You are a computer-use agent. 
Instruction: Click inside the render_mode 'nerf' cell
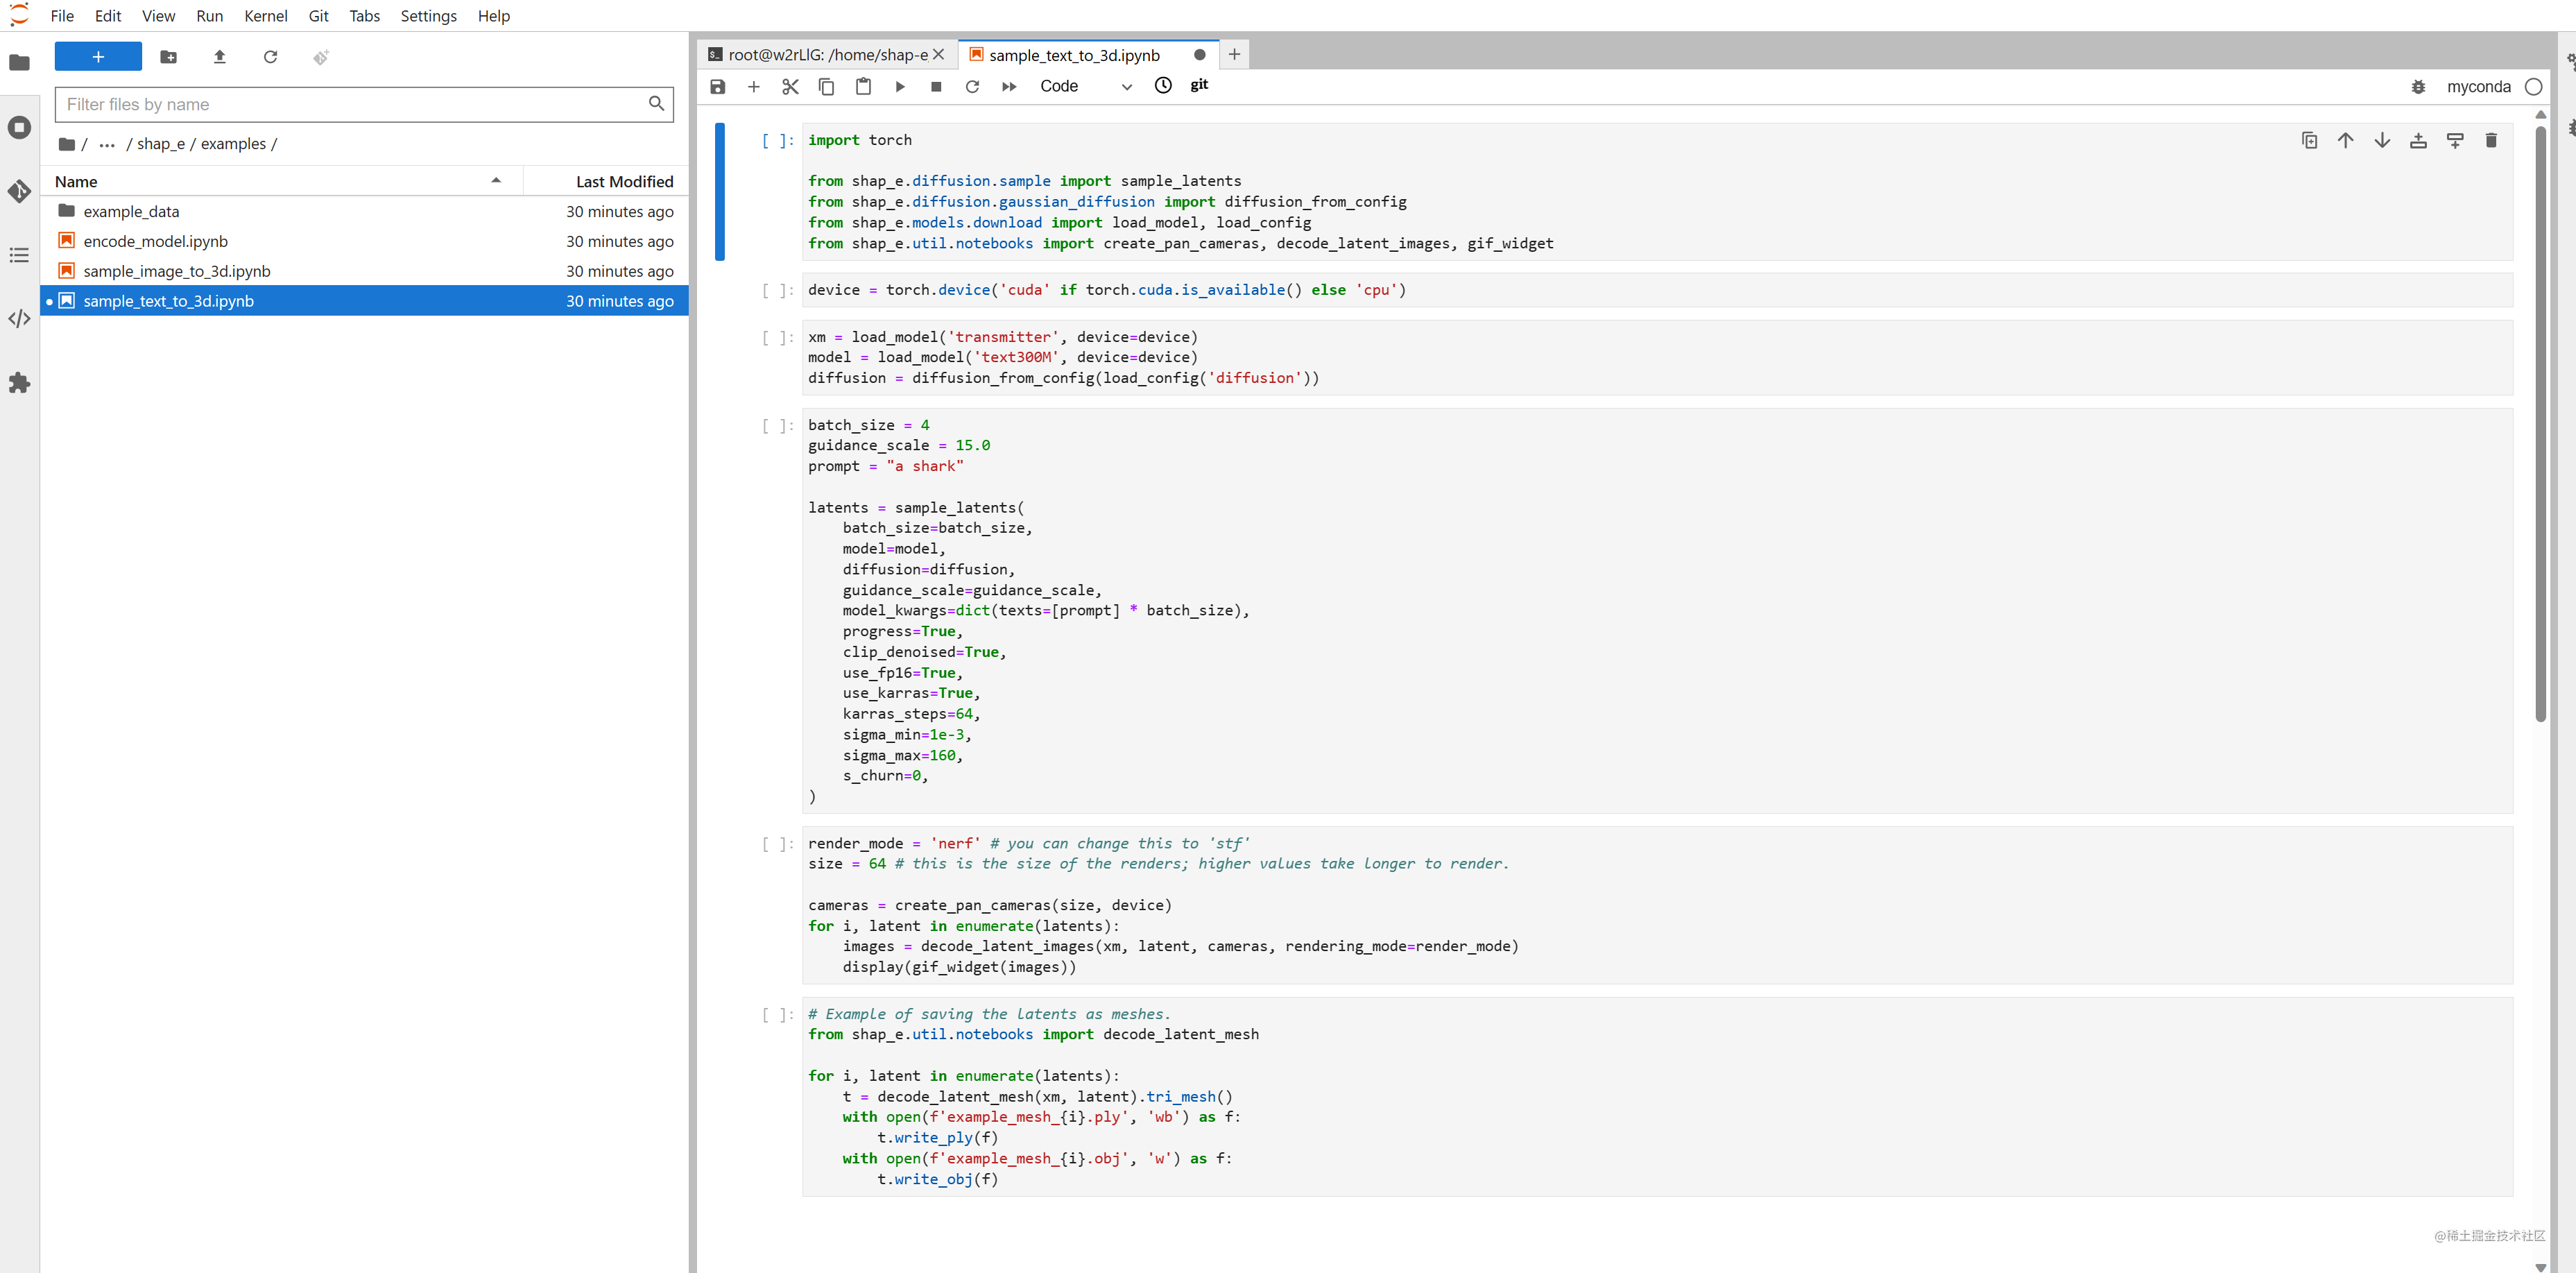click(1657, 905)
